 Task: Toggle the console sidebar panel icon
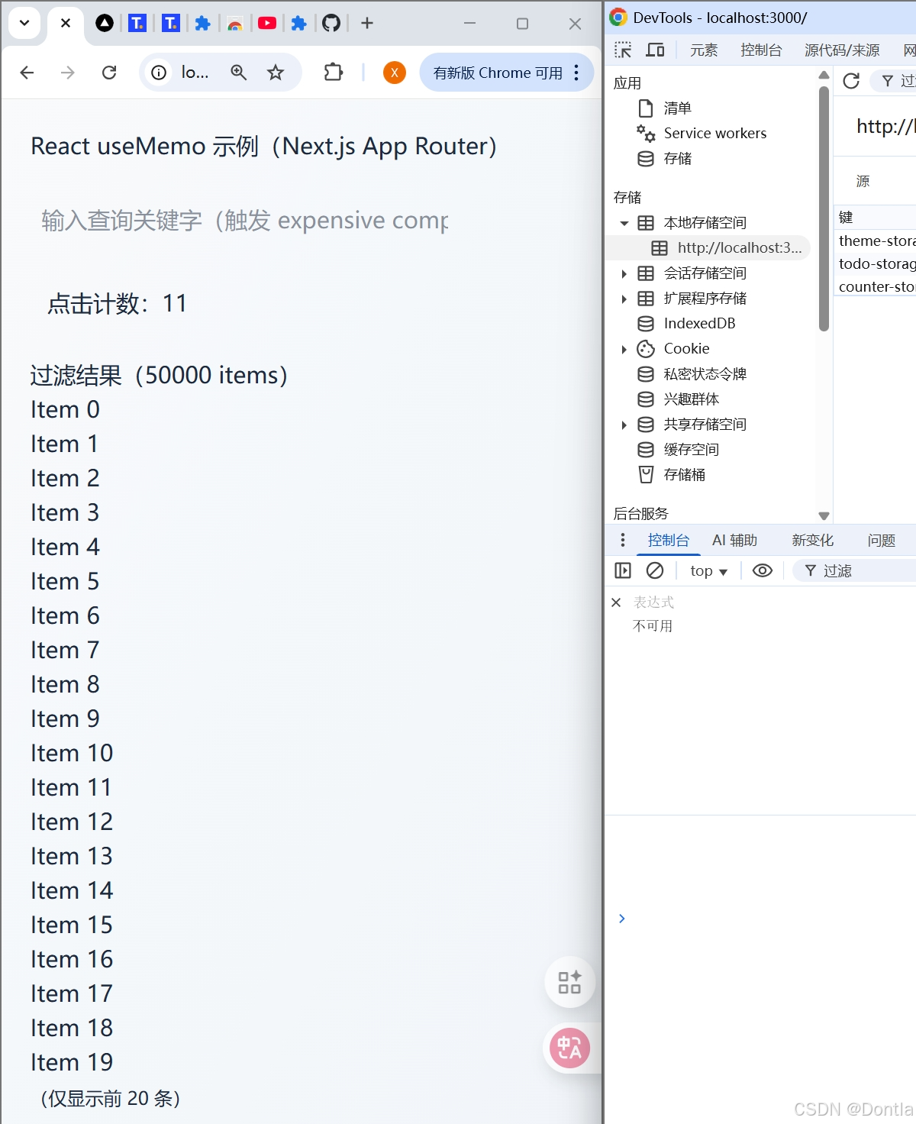[623, 571]
